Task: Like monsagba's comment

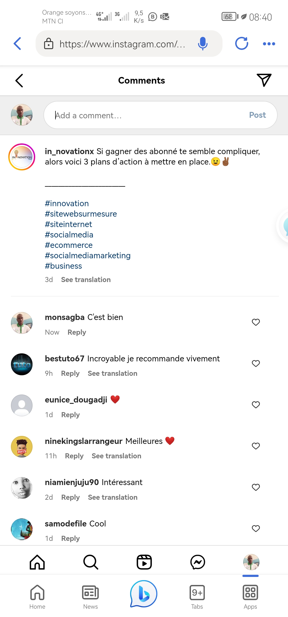Action: [256, 322]
